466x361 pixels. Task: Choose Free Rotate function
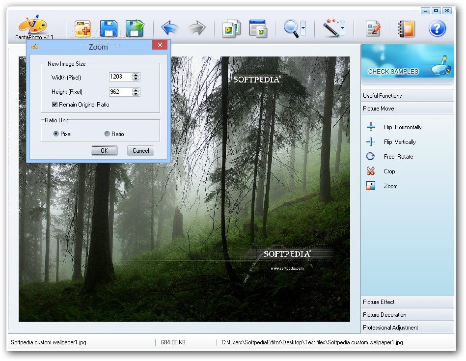tap(398, 156)
